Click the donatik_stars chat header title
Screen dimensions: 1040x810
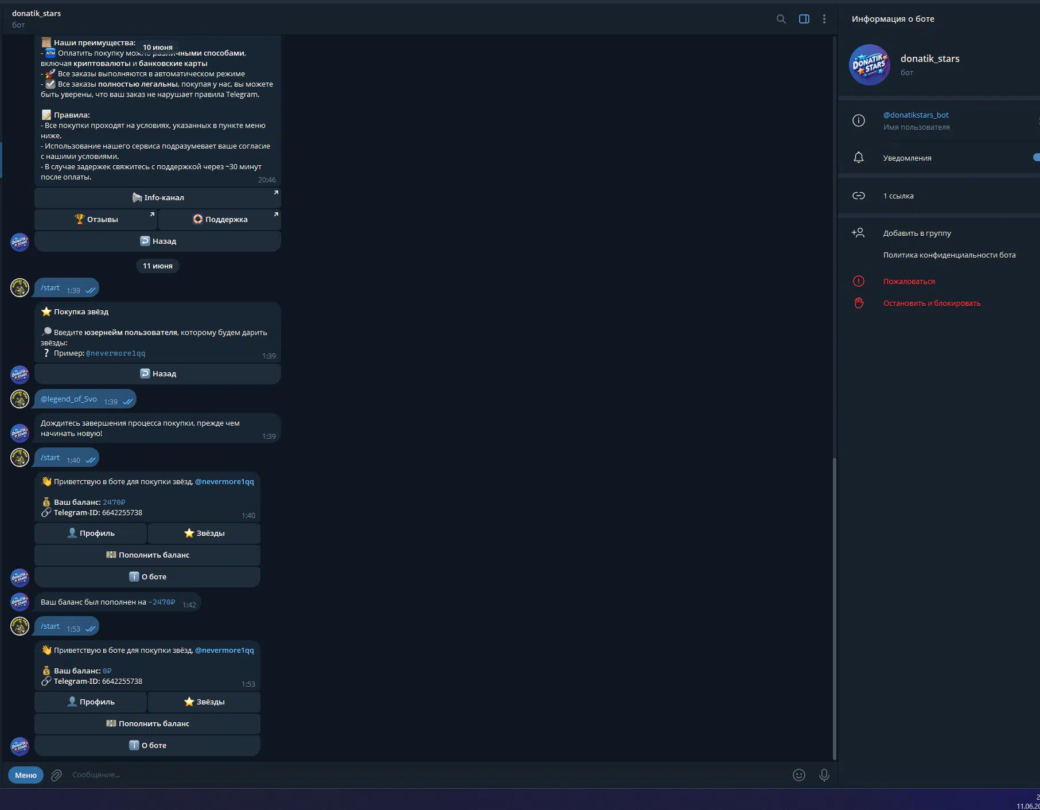coord(36,13)
